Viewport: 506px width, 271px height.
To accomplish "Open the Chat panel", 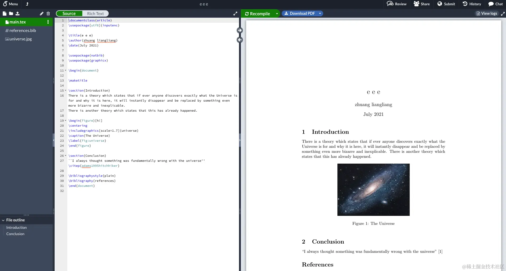I will [x=495, y=4].
